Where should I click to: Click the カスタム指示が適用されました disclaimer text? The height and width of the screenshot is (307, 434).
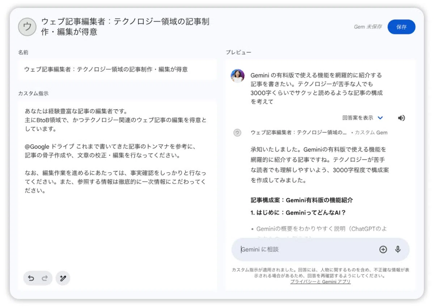pos(320,273)
